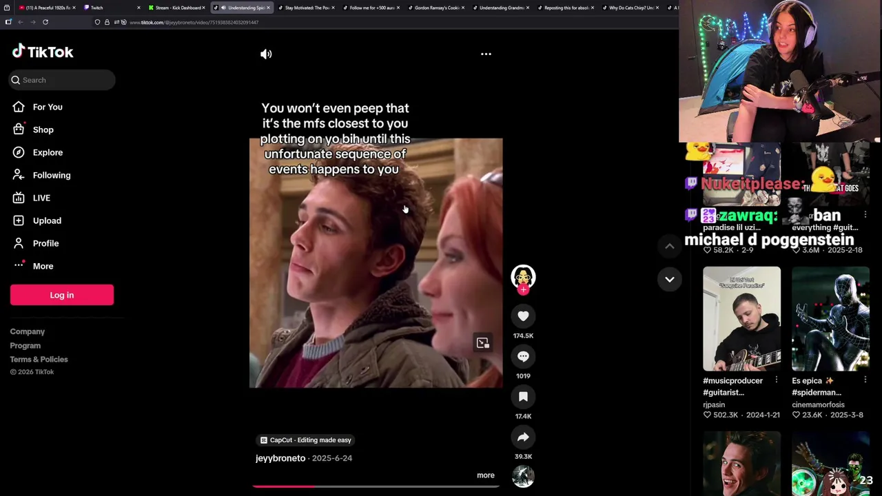
Task: Open the spinning sound disc icon
Action: 523,476
